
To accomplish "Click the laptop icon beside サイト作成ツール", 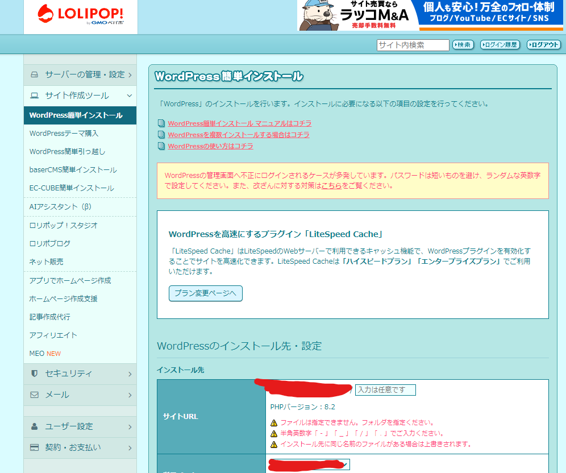I will pyautogui.click(x=35, y=96).
